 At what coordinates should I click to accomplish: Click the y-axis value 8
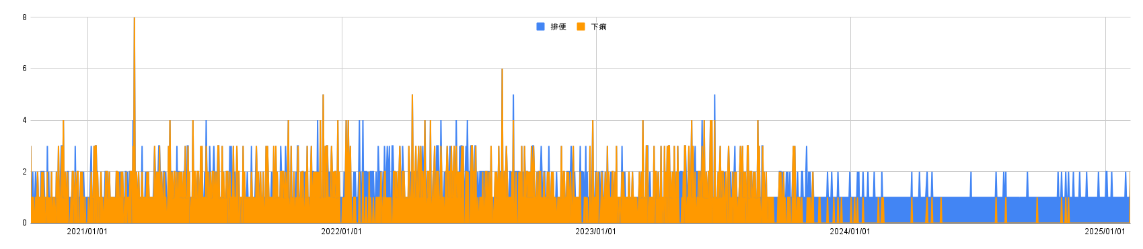(24, 17)
